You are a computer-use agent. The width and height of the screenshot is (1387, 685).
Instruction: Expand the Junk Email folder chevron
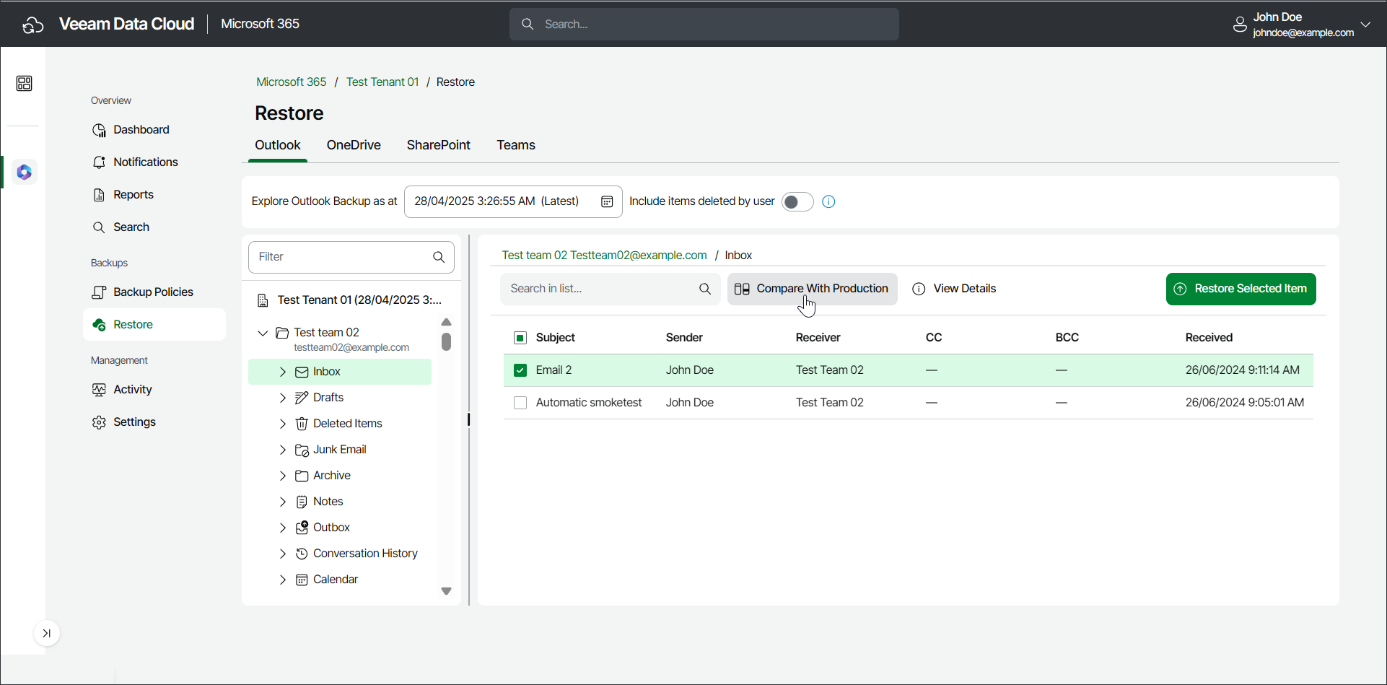click(x=283, y=450)
